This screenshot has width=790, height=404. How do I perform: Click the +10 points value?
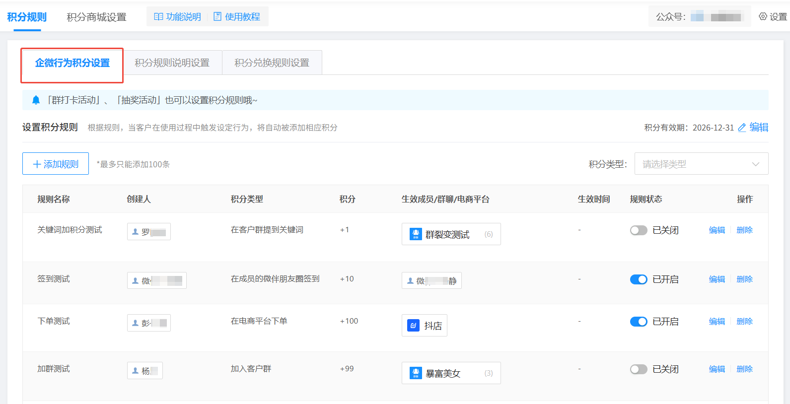click(347, 279)
